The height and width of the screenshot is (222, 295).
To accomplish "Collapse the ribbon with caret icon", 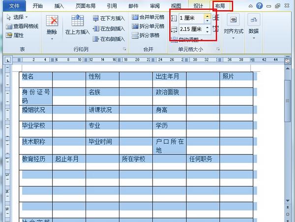I will tap(250, 6).
